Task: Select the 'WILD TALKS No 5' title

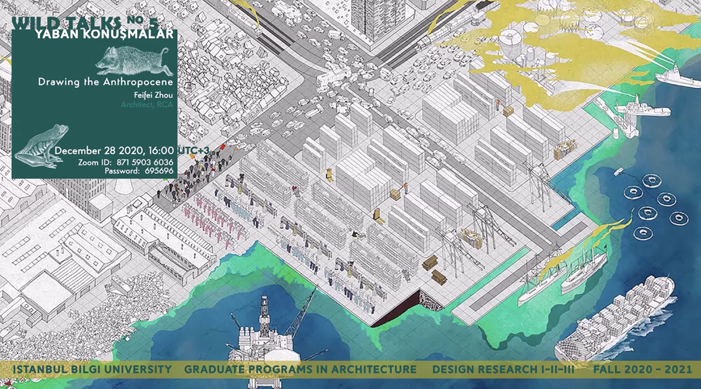Action: 85,23
